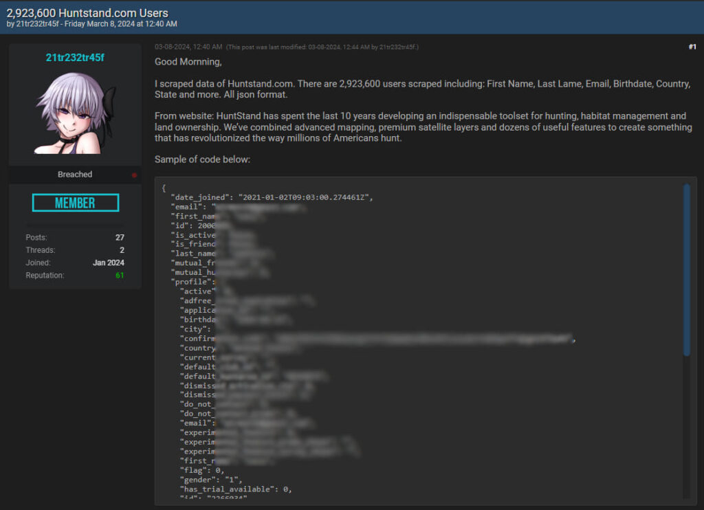Click the "Good Morning," line
Screen dimensions: 704x510
188,62
